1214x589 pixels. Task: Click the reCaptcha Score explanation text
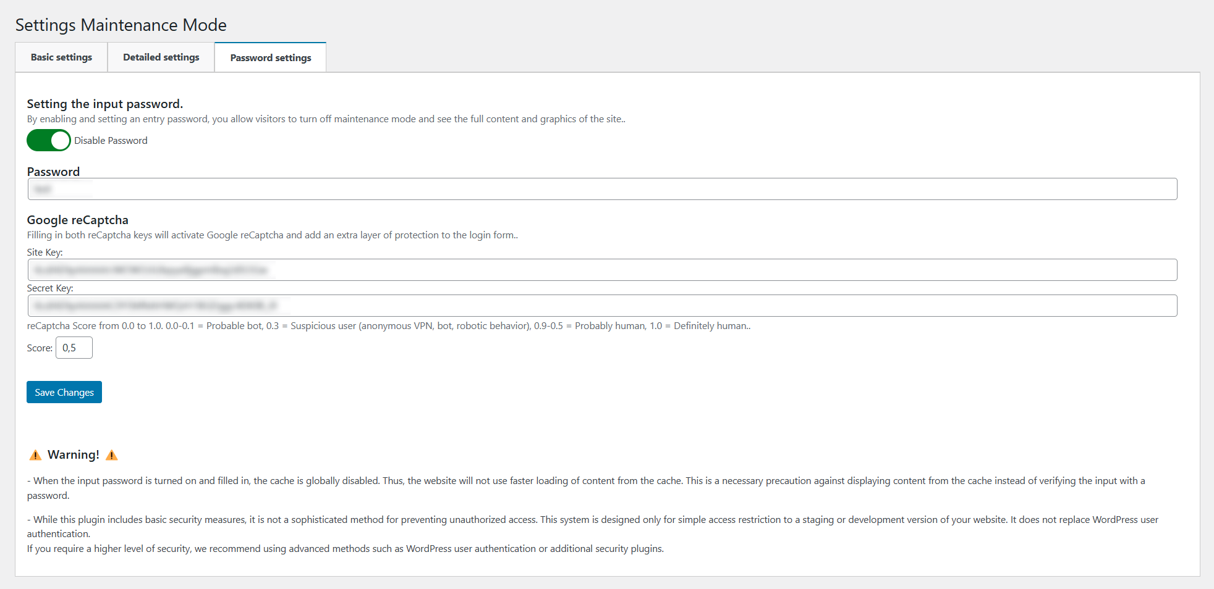tap(388, 326)
